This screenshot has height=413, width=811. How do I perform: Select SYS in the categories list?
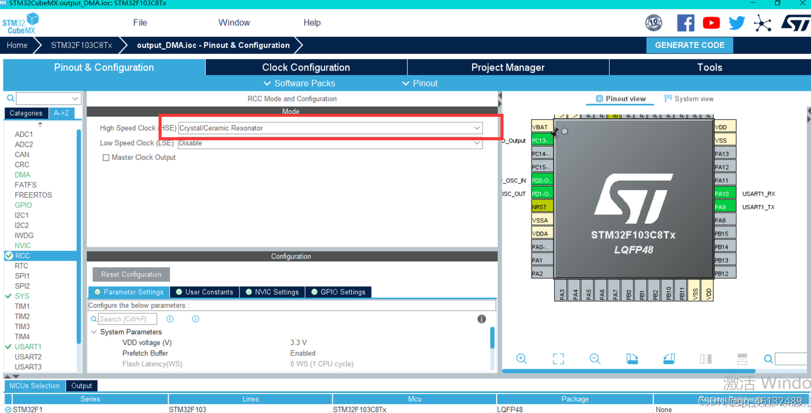click(22, 296)
